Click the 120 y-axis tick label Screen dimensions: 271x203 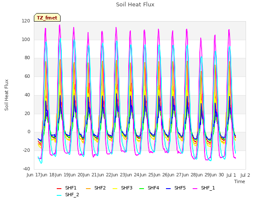pyautogui.click(x=26, y=21)
